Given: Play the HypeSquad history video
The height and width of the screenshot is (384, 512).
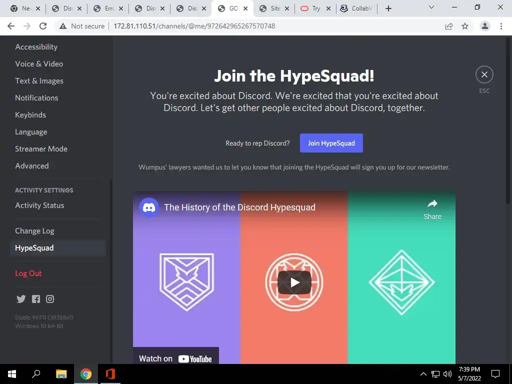Looking at the screenshot, I should click(x=294, y=282).
